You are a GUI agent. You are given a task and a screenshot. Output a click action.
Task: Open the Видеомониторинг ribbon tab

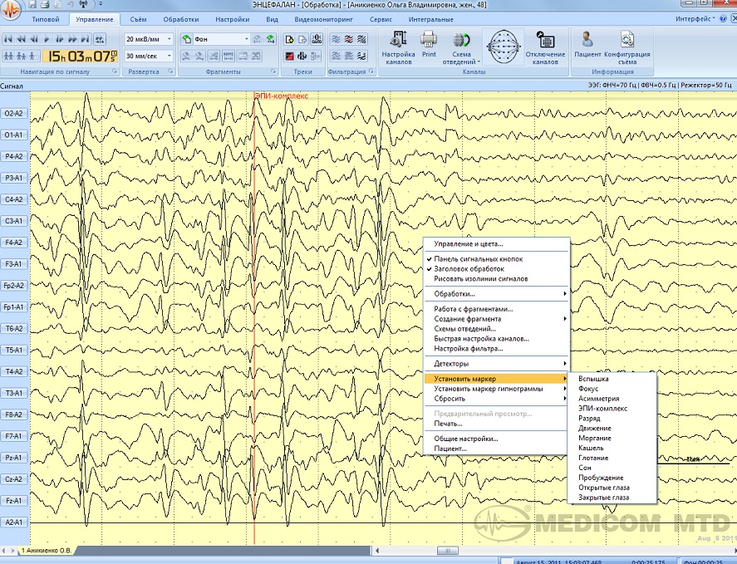pyautogui.click(x=323, y=19)
